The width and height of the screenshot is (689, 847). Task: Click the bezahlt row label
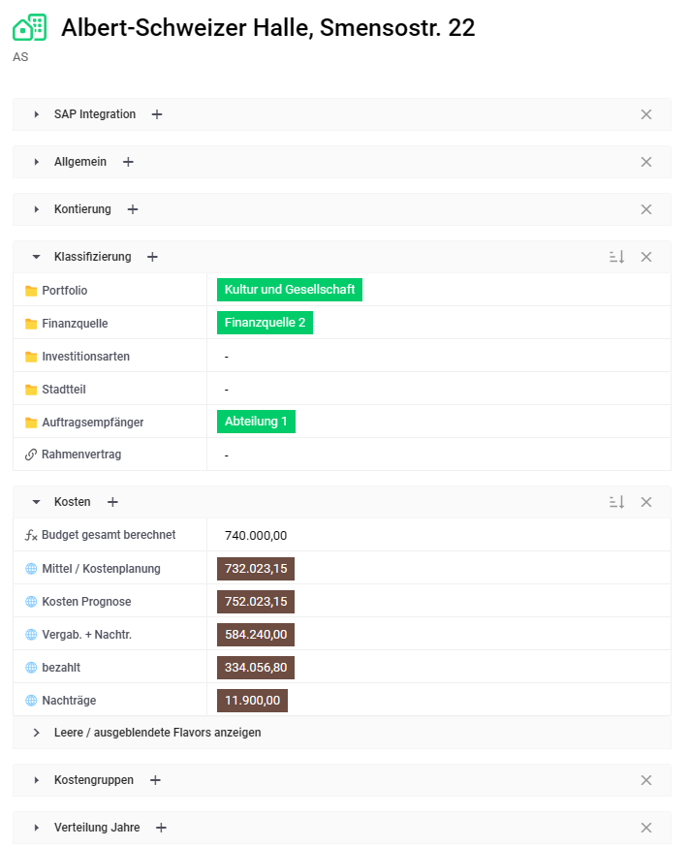(61, 668)
